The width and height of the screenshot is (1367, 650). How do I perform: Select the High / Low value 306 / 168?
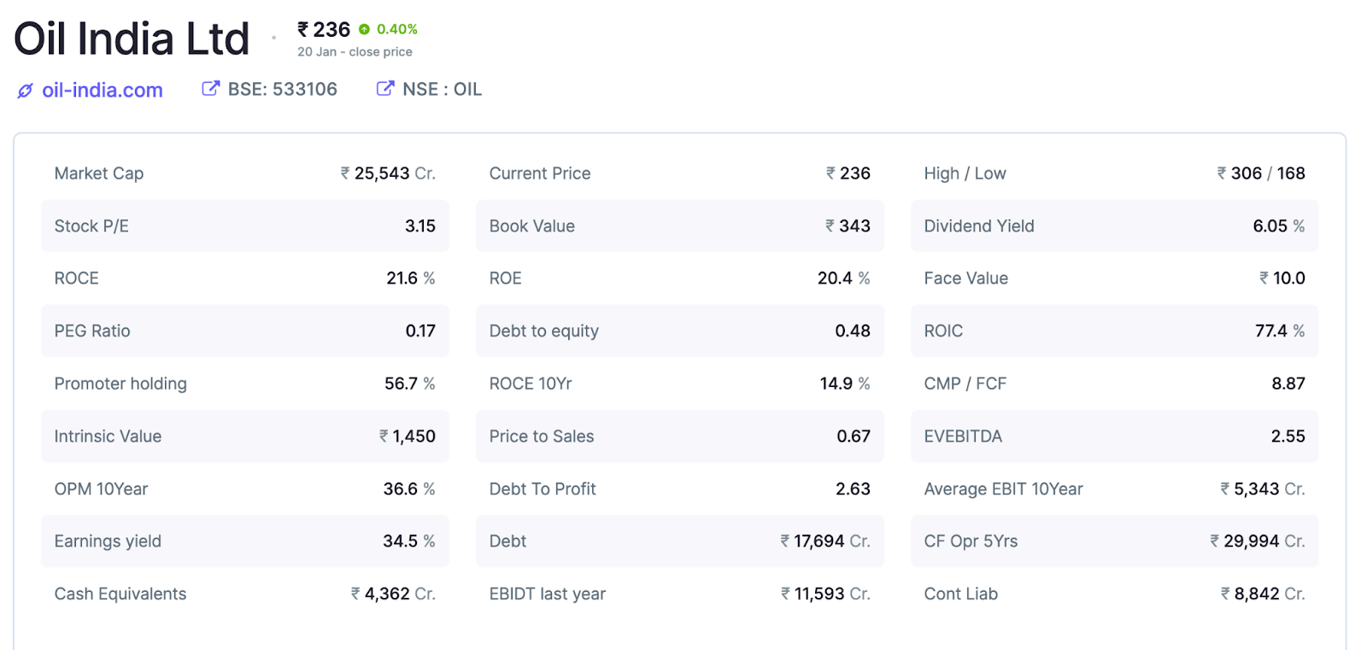[1261, 173]
